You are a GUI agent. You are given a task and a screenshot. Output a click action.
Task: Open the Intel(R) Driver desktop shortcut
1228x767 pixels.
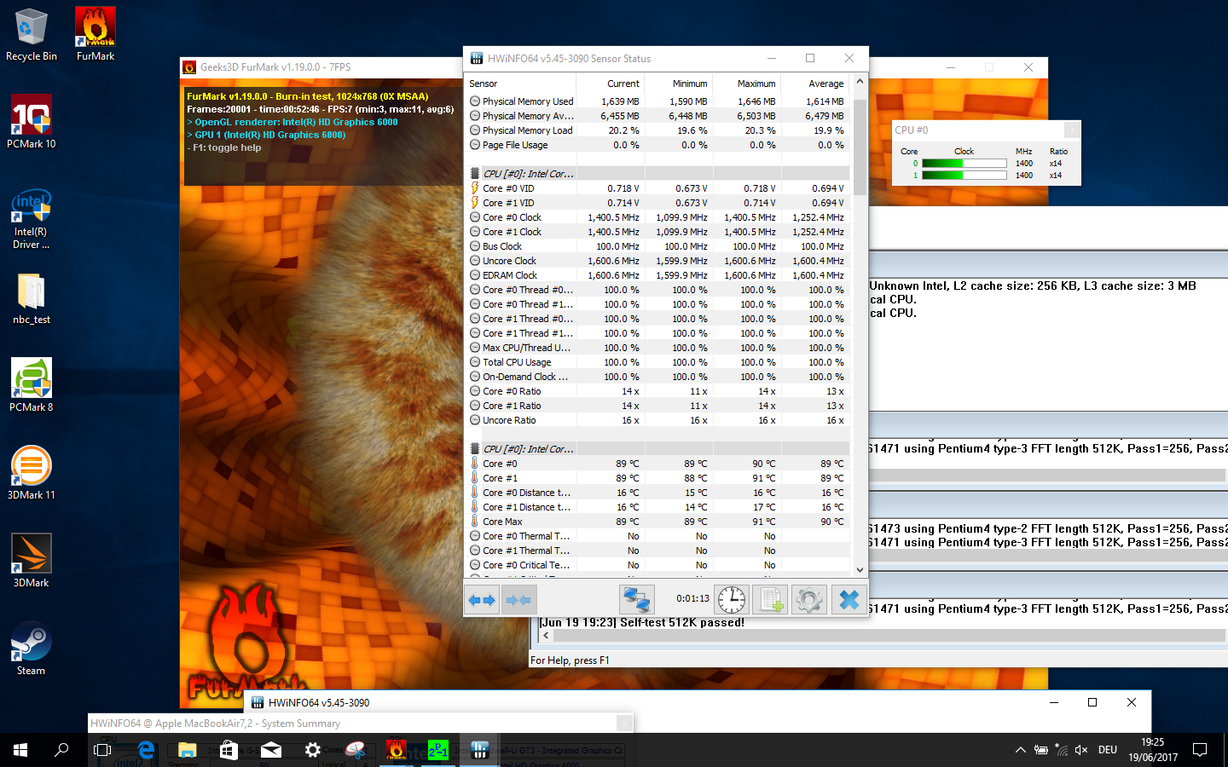(32, 219)
